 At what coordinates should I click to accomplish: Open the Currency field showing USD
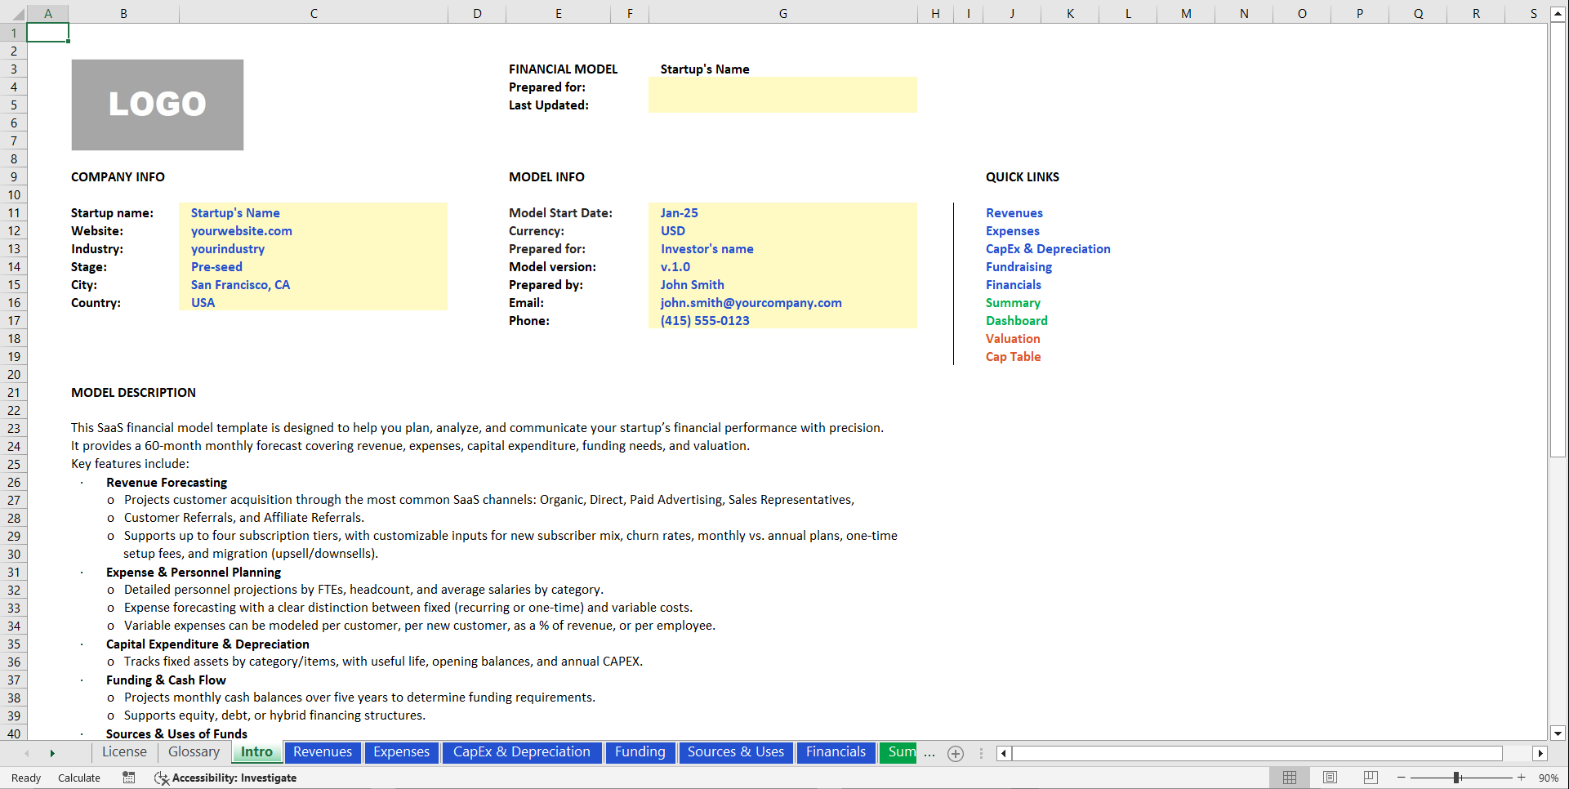click(672, 230)
